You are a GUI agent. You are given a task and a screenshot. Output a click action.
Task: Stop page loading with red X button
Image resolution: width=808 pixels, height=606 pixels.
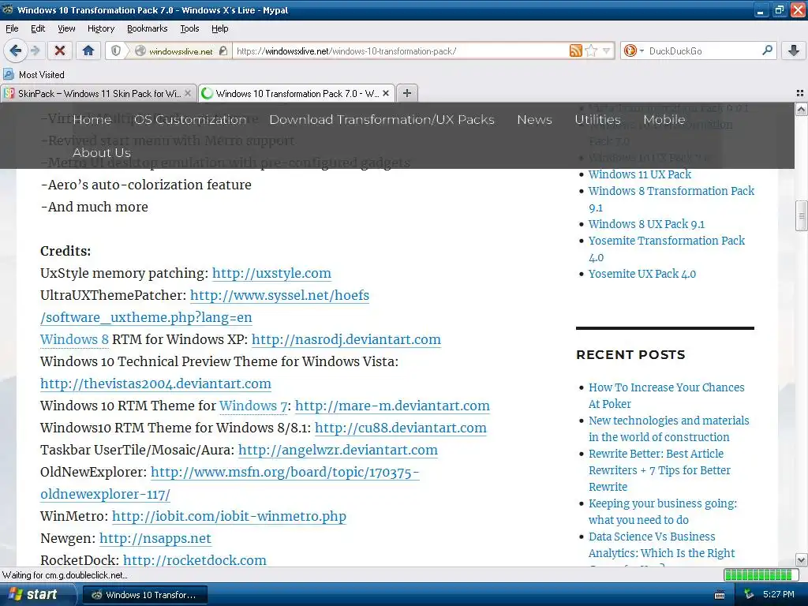click(x=60, y=50)
